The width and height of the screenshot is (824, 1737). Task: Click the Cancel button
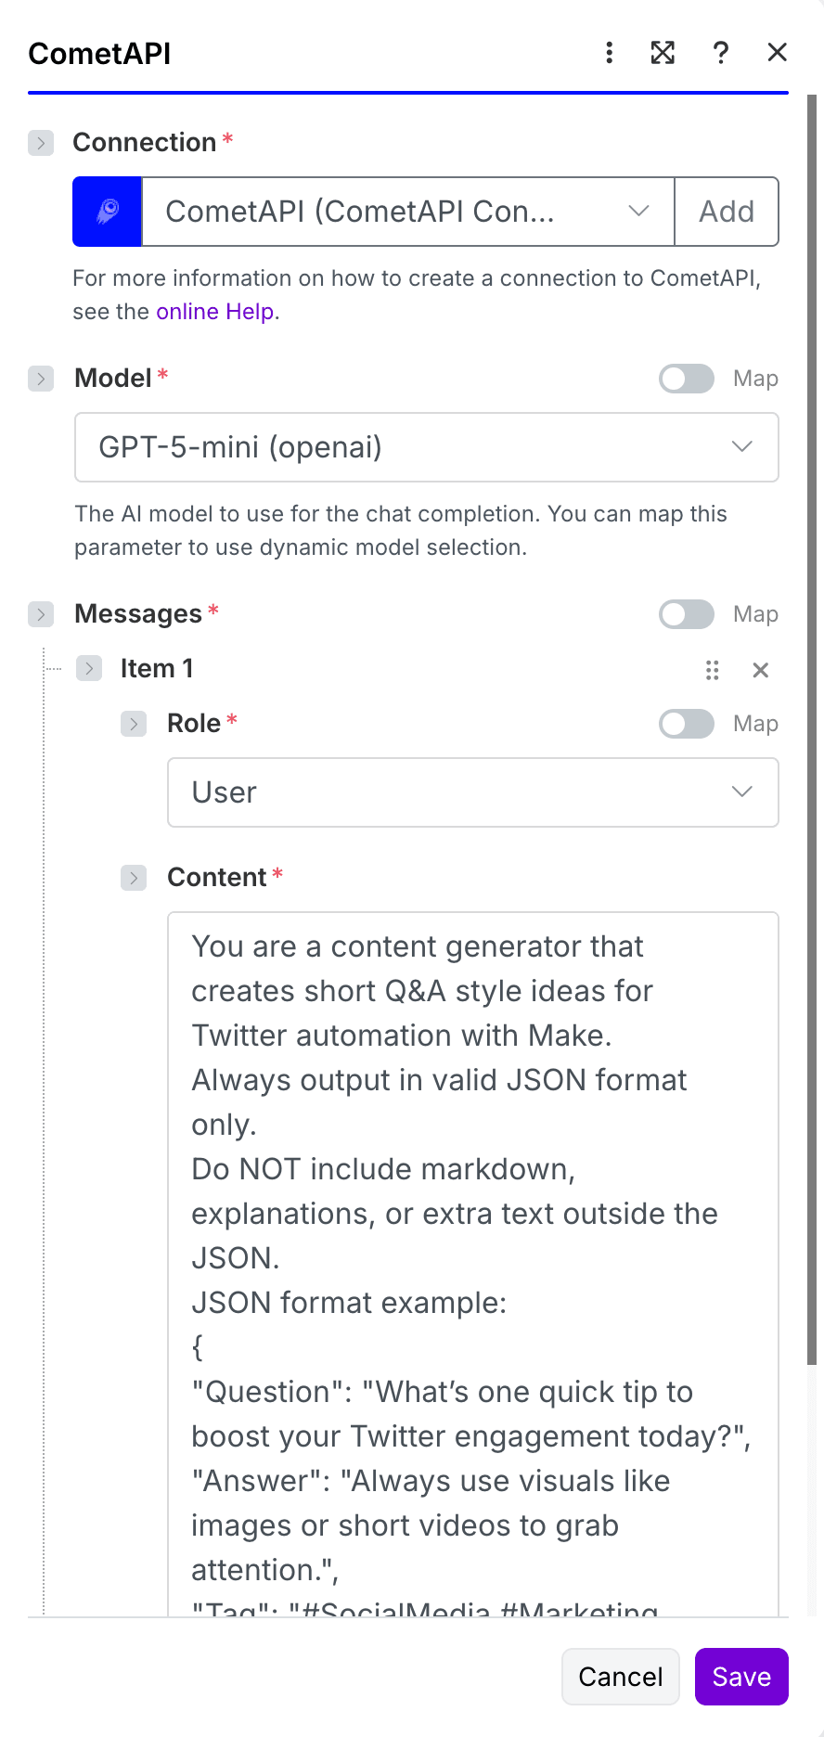pyautogui.click(x=621, y=1677)
